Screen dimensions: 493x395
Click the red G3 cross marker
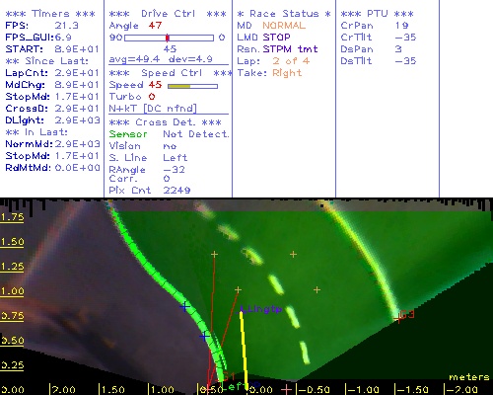[x=398, y=319]
